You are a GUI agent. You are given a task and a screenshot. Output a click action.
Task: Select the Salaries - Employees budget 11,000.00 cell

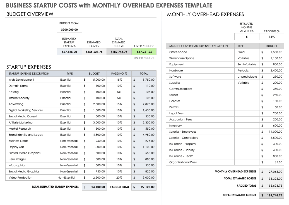(271, 132)
